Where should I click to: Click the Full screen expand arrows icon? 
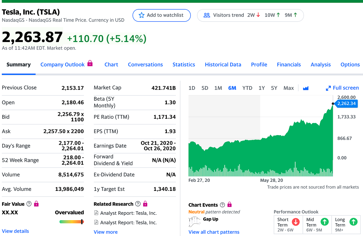(328, 88)
